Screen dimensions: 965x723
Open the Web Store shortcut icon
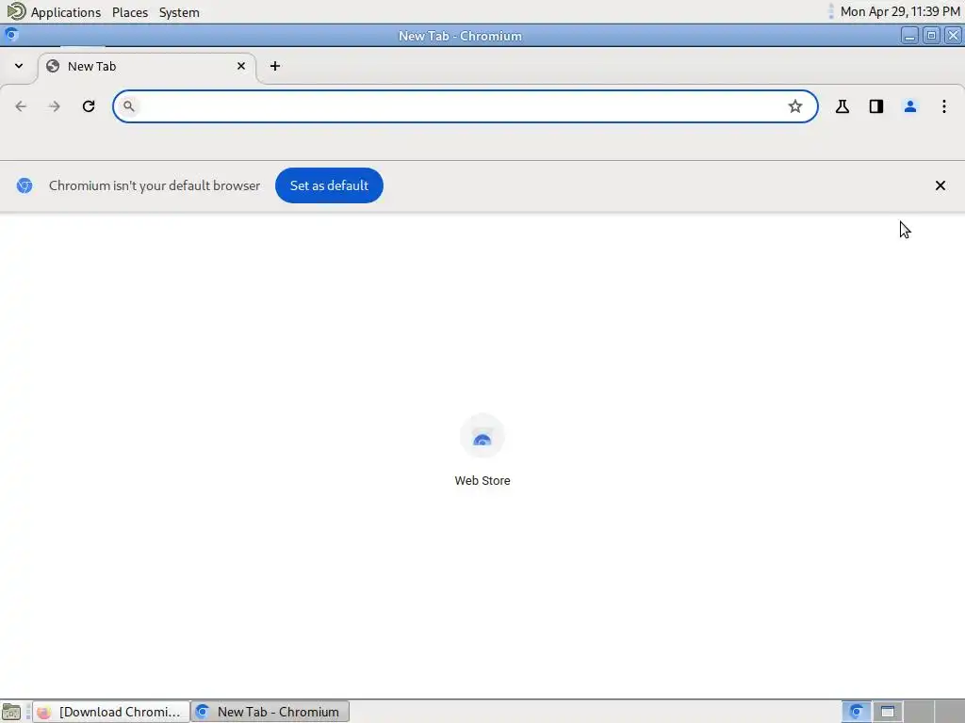coord(482,437)
